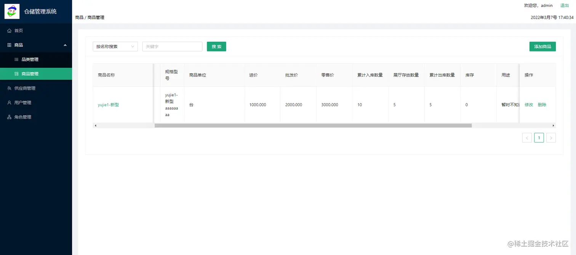Click the 零售价 column header
Screen dimensions: 576x255
pyautogui.click(x=334, y=75)
